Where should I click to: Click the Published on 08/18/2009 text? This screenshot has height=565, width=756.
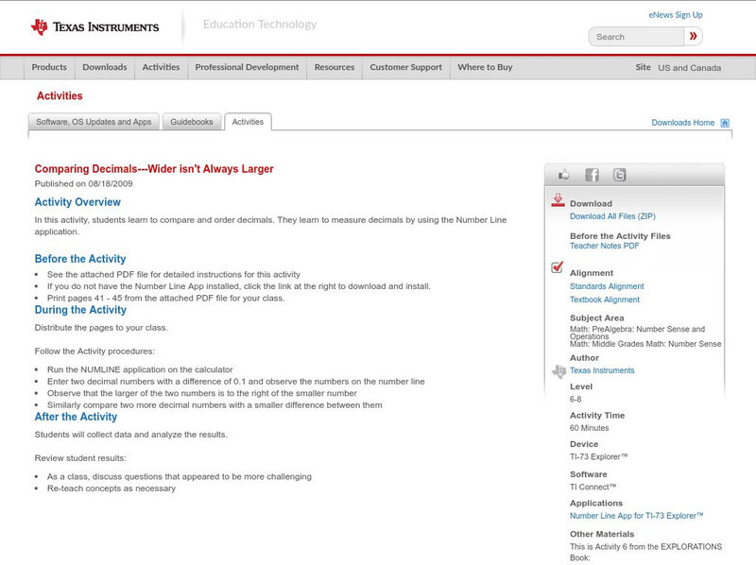[x=83, y=183]
